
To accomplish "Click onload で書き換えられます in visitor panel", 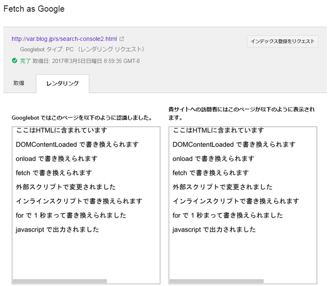I will pyautogui.click(x=213, y=158).
